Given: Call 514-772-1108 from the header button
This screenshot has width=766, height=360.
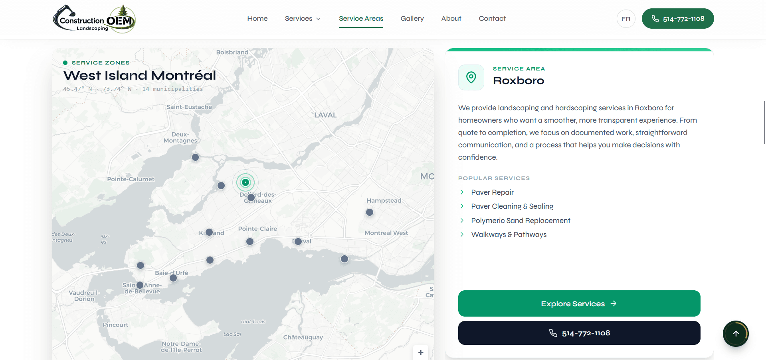Looking at the screenshot, I should [x=678, y=19].
